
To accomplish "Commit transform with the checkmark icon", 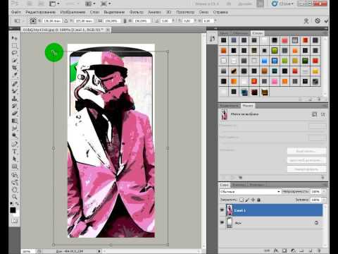I will click(x=326, y=20).
